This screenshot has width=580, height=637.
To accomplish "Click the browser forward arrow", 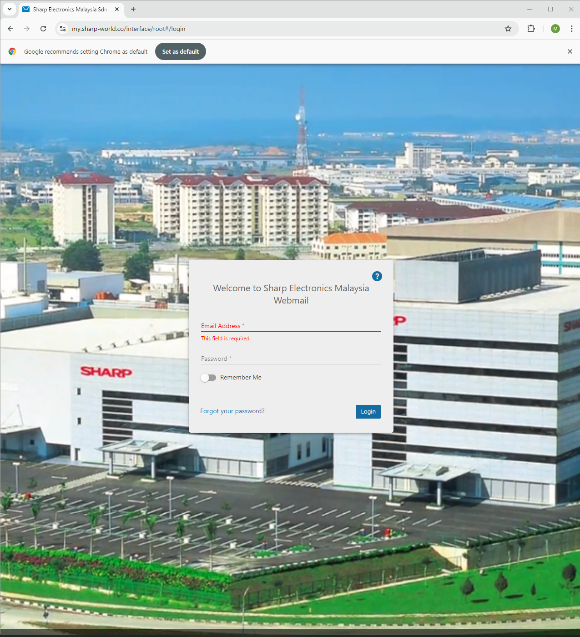I will [x=27, y=29].
